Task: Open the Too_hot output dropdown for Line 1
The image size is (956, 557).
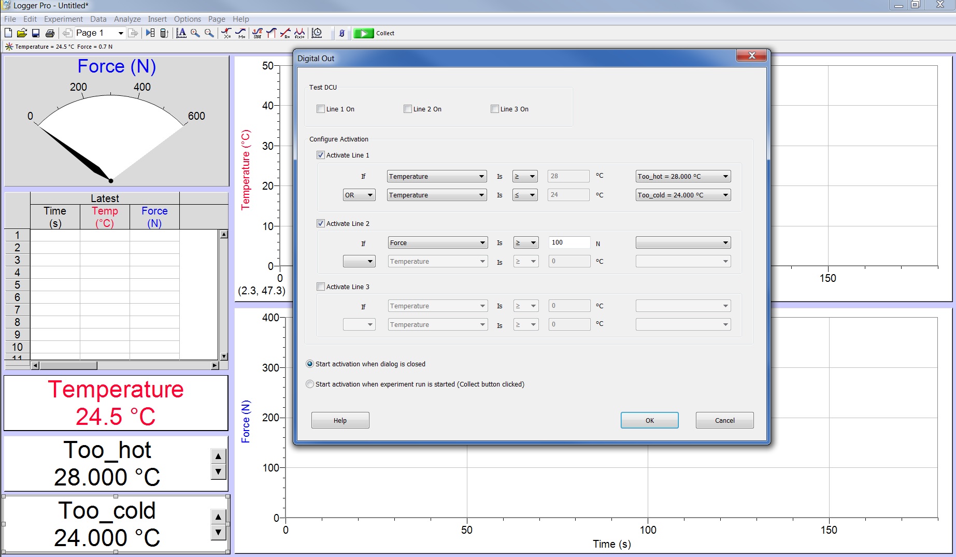Action: coord(724,176)
